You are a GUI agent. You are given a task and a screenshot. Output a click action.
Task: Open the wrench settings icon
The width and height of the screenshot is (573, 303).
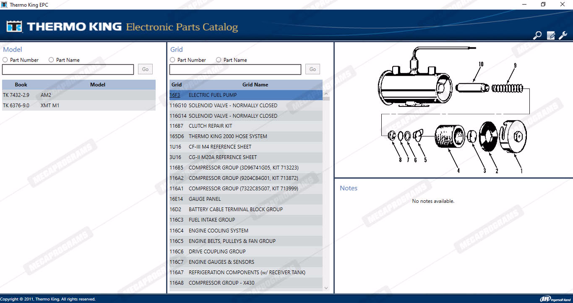click(563, 36)
